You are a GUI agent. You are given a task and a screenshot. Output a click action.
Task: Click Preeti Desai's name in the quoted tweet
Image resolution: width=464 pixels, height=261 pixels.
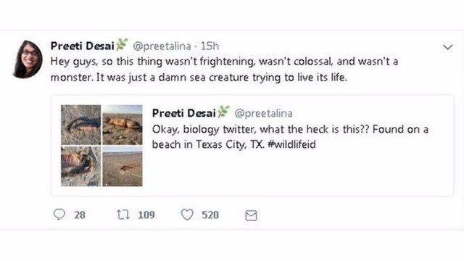coord(183,113)
